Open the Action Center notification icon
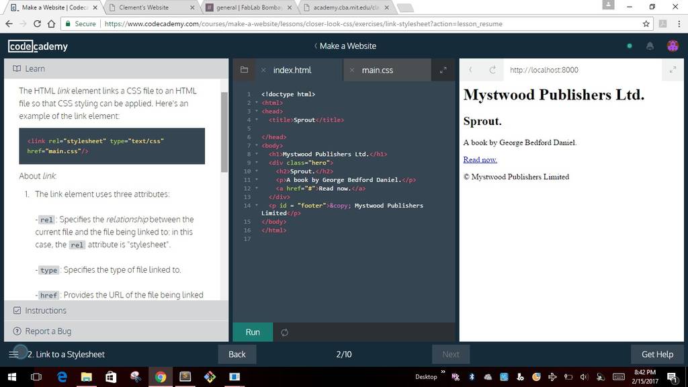Viewport: 688px width, 387px height. pos(672,376)
